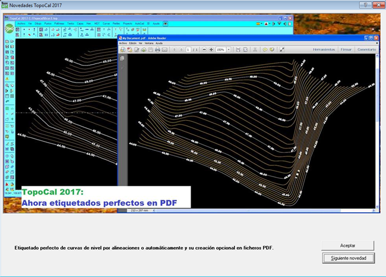
Task: Click the Siguiente novedad button
Action: pyautogui.click(x=349, y=258)
